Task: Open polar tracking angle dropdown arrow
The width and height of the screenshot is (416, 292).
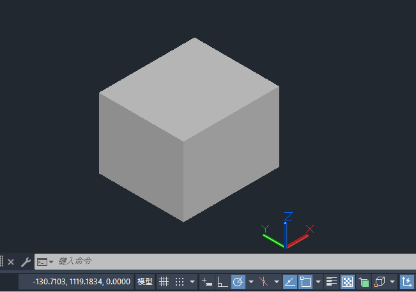Action: pyautogui.click(x=251, y=282)
